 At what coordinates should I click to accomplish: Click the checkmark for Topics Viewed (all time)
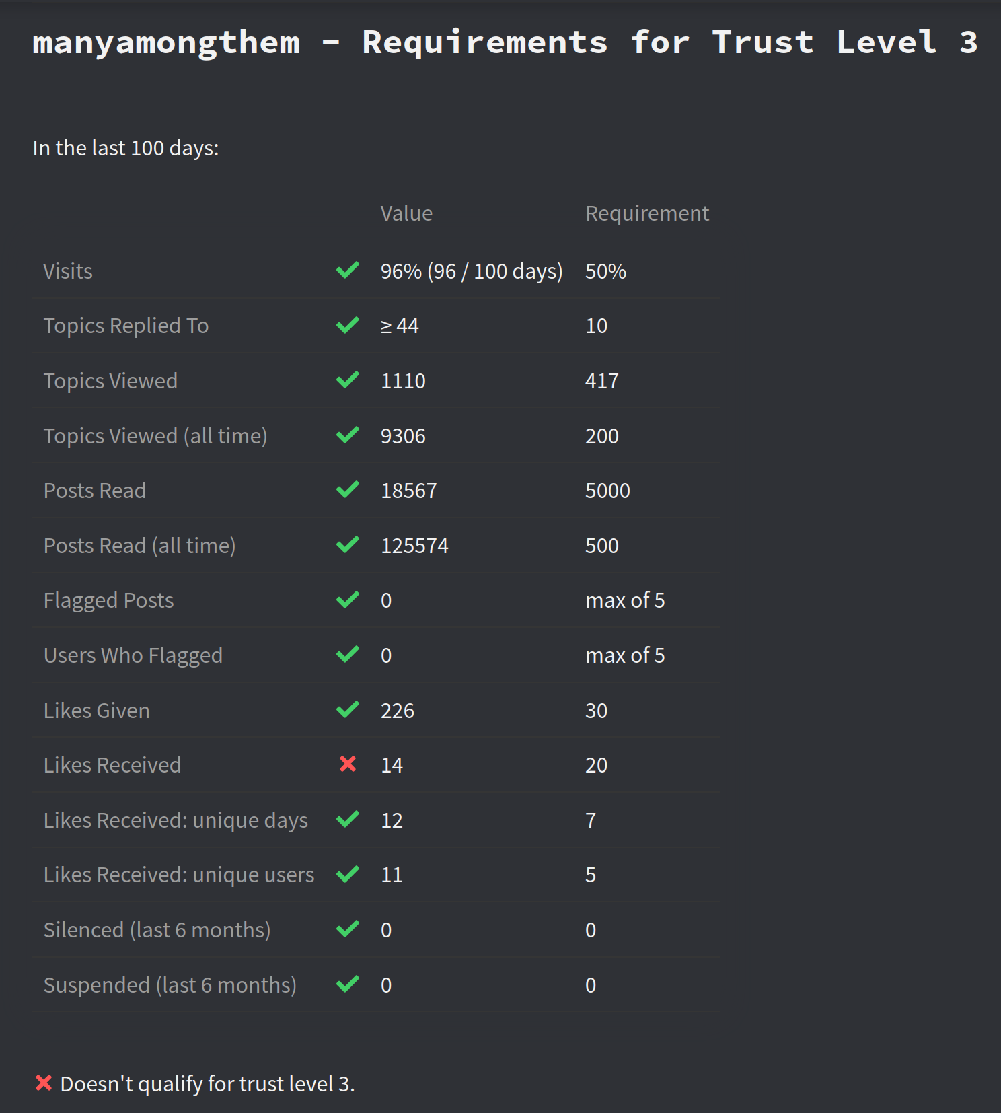point(348,435)
